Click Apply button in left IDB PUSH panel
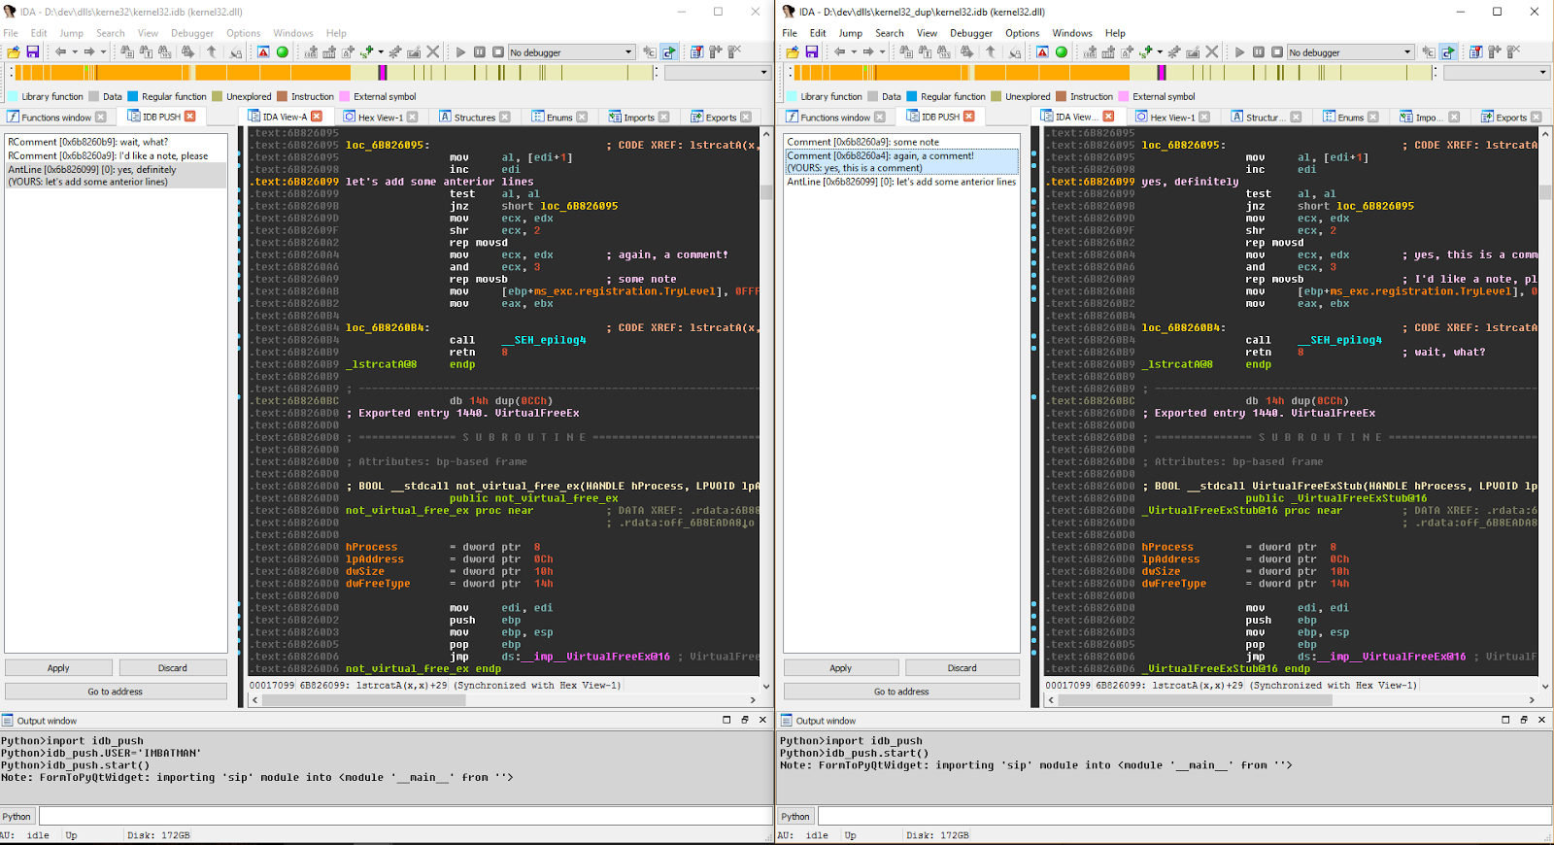This screenshot has height=845, width=1554. coord(58,668)
